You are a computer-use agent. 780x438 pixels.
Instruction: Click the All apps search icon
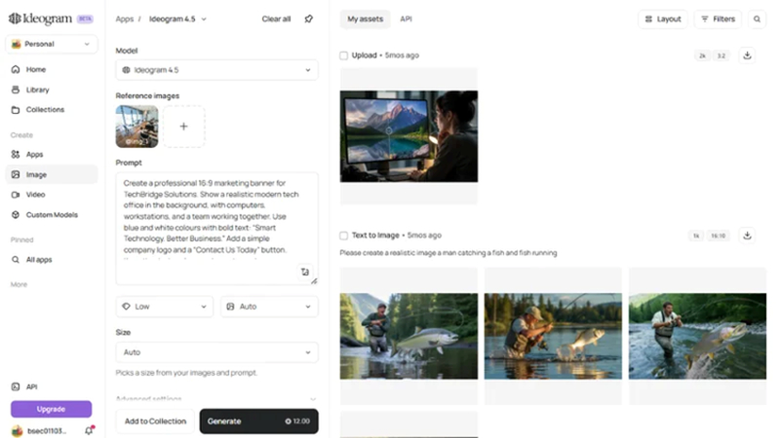(x=16, y=260)
